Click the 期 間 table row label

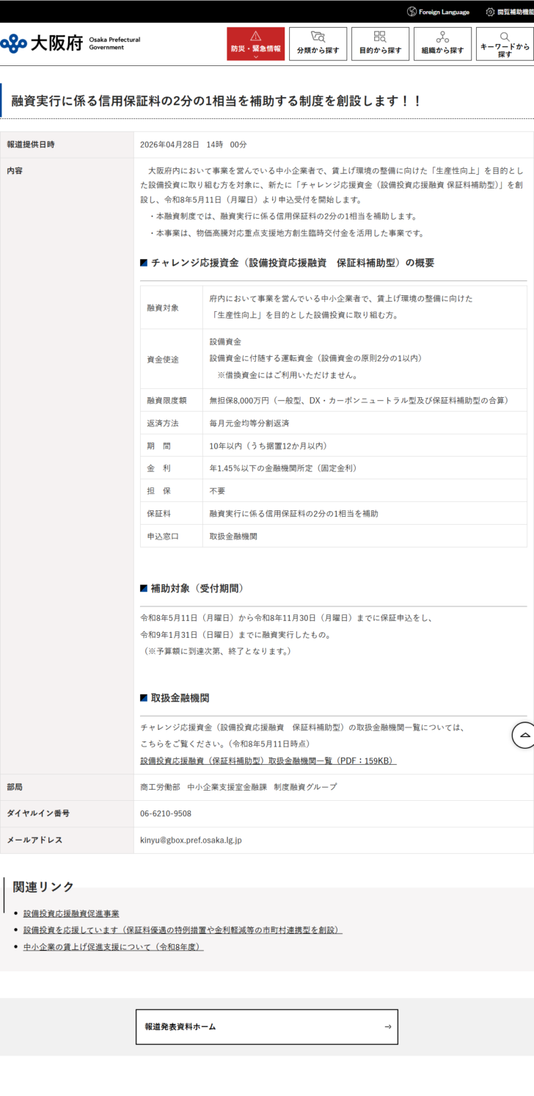[158, 446]
